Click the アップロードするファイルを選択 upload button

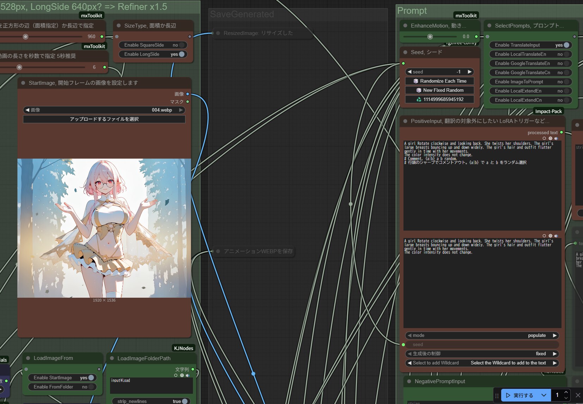(x=104, y=119)
